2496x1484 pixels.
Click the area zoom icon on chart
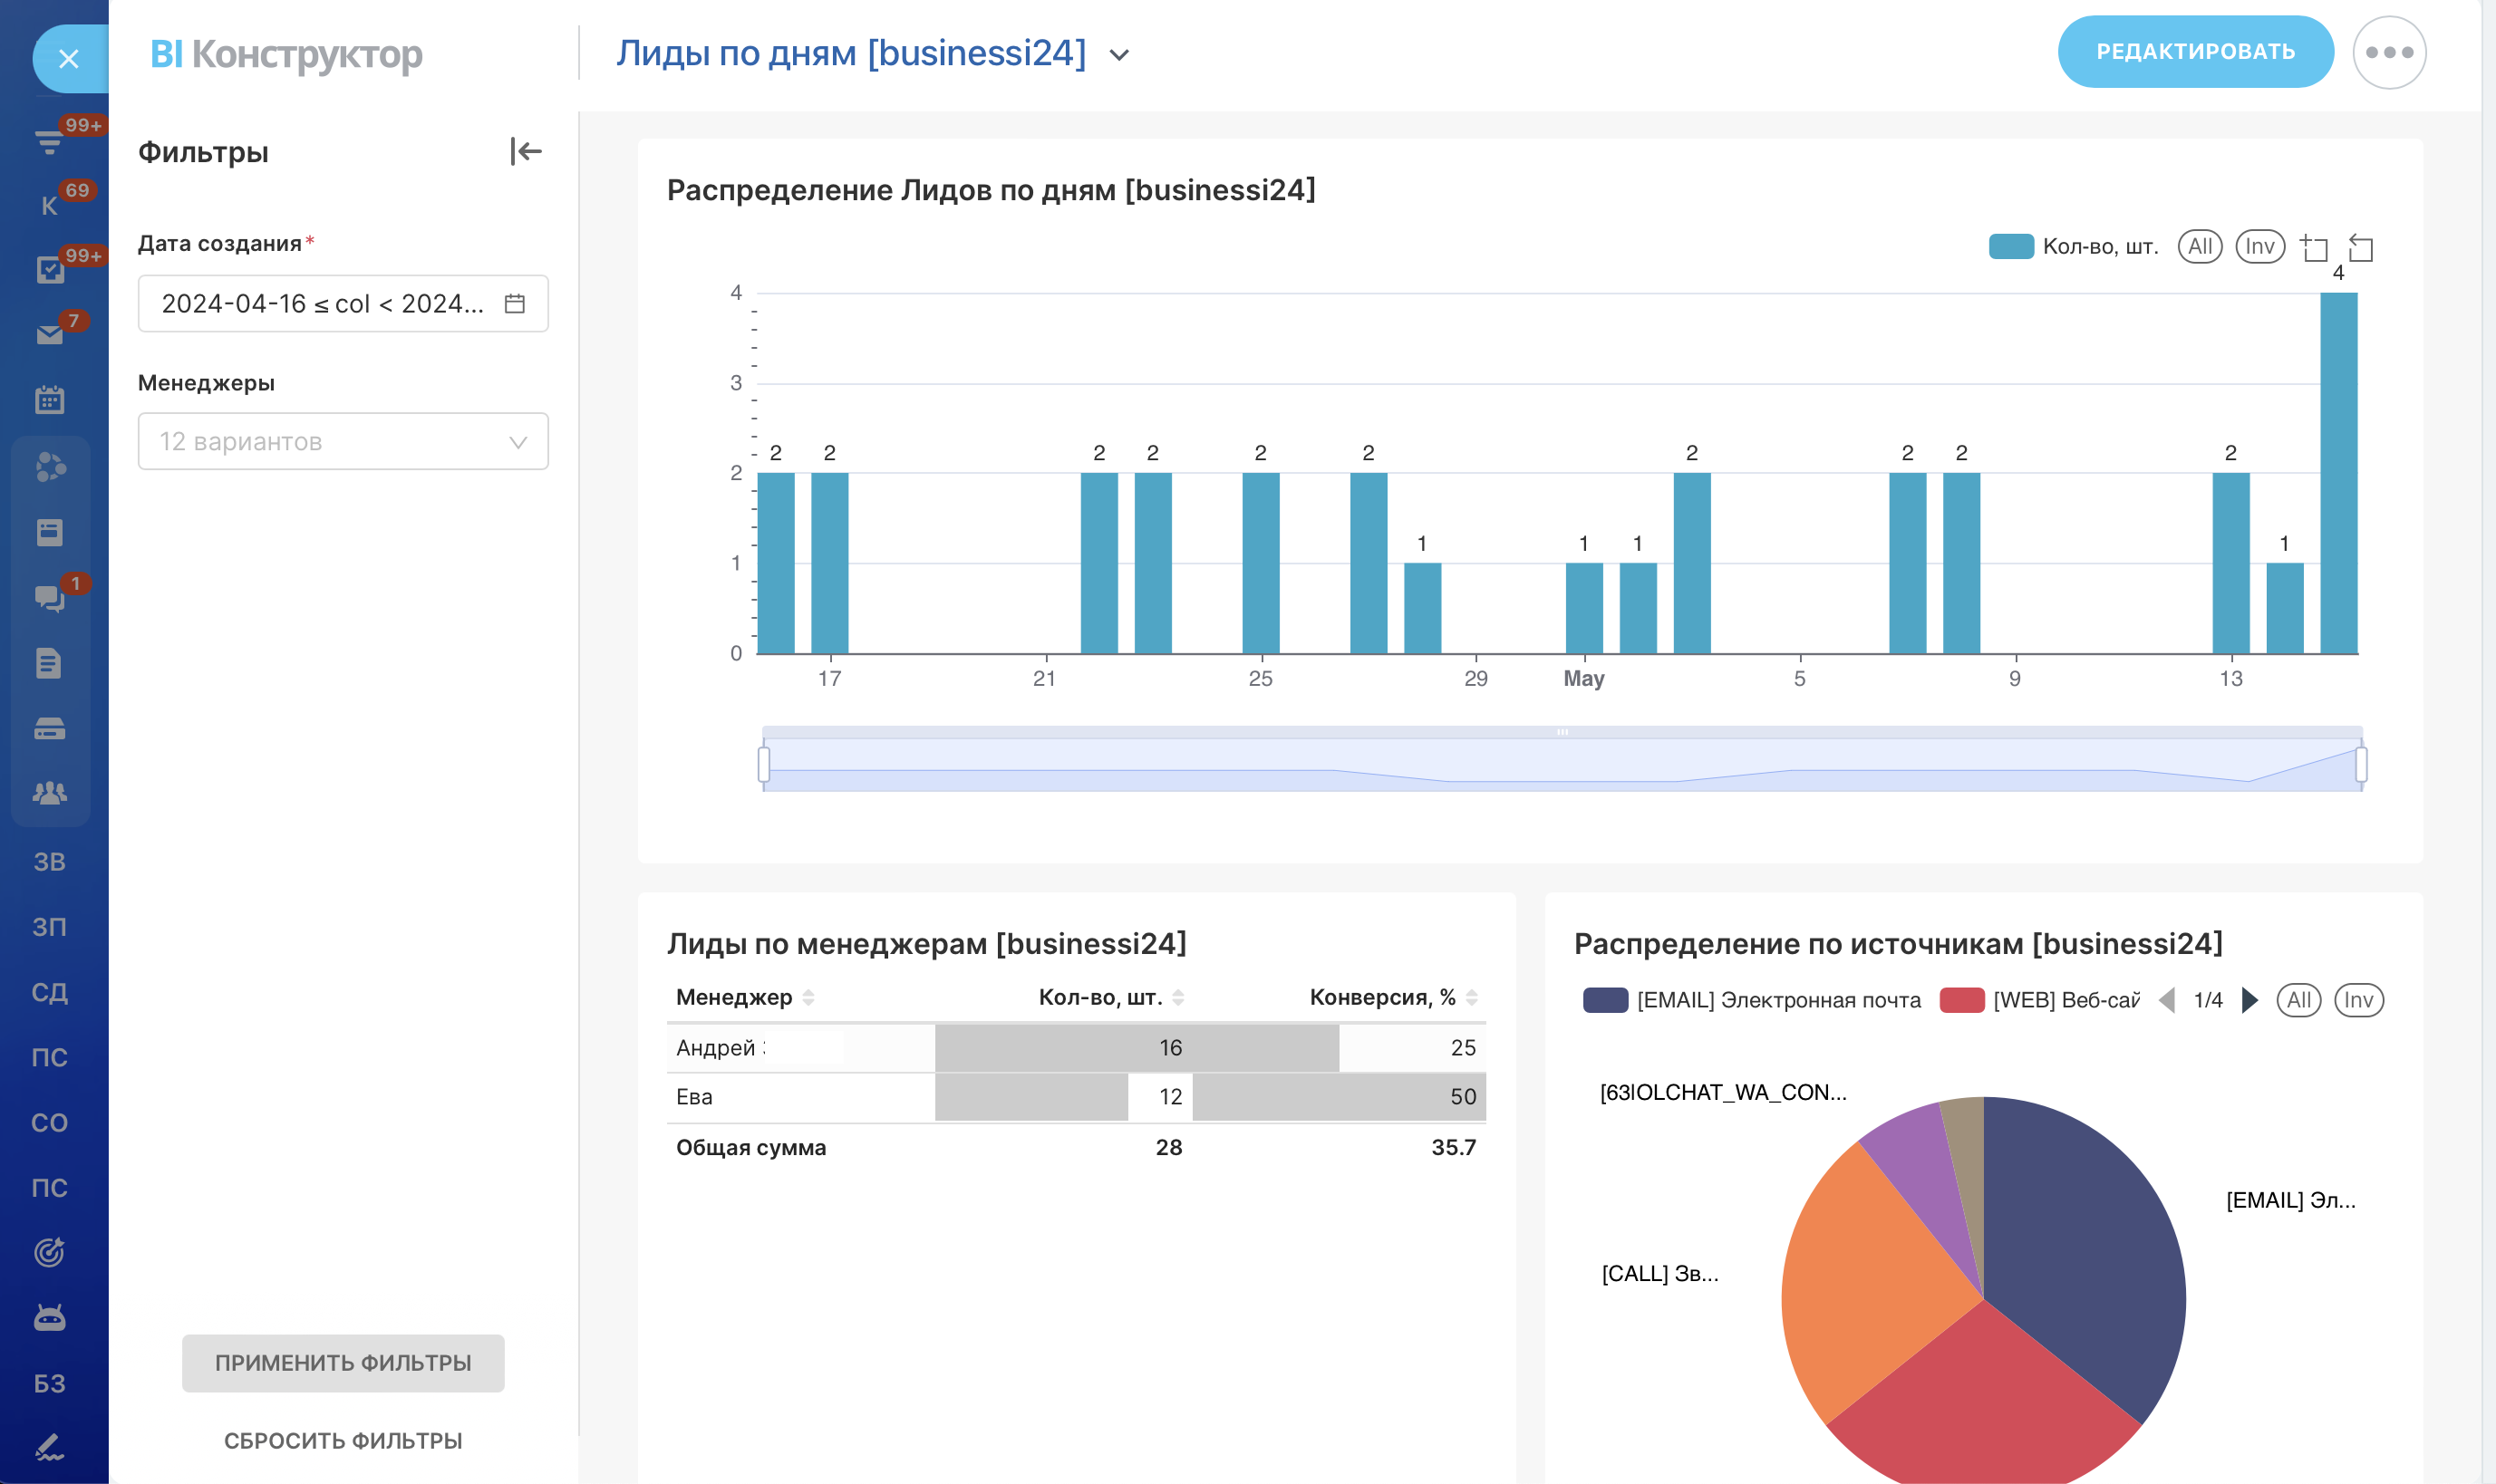[x=2314, y=247]
